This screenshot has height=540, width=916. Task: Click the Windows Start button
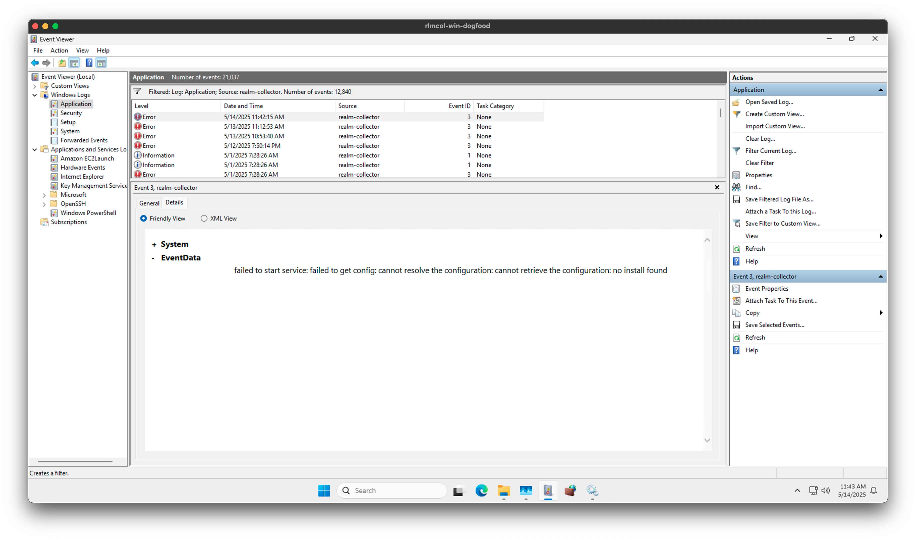324,491
